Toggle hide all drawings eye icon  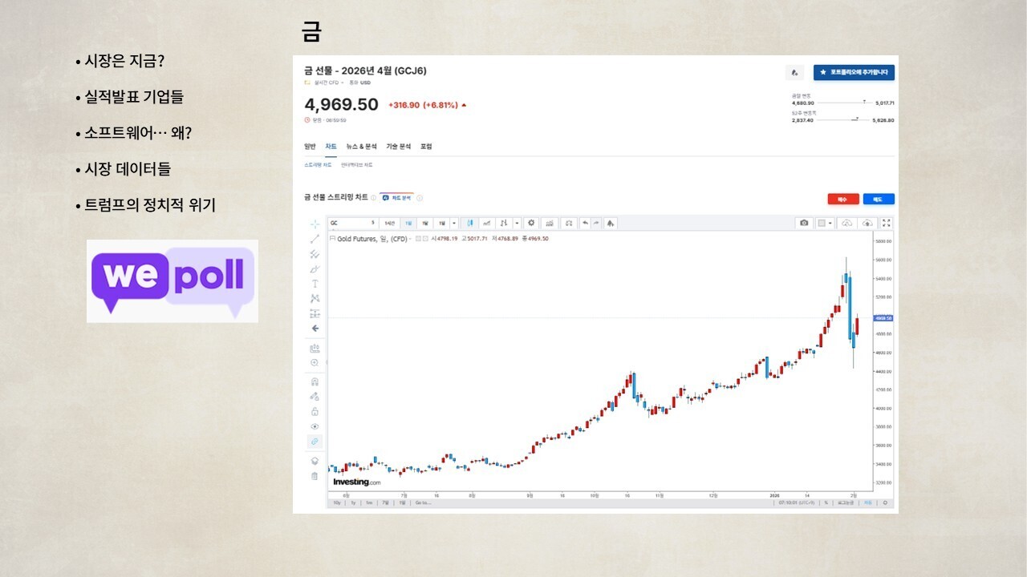pyautogui.click(x=315, y=426)
